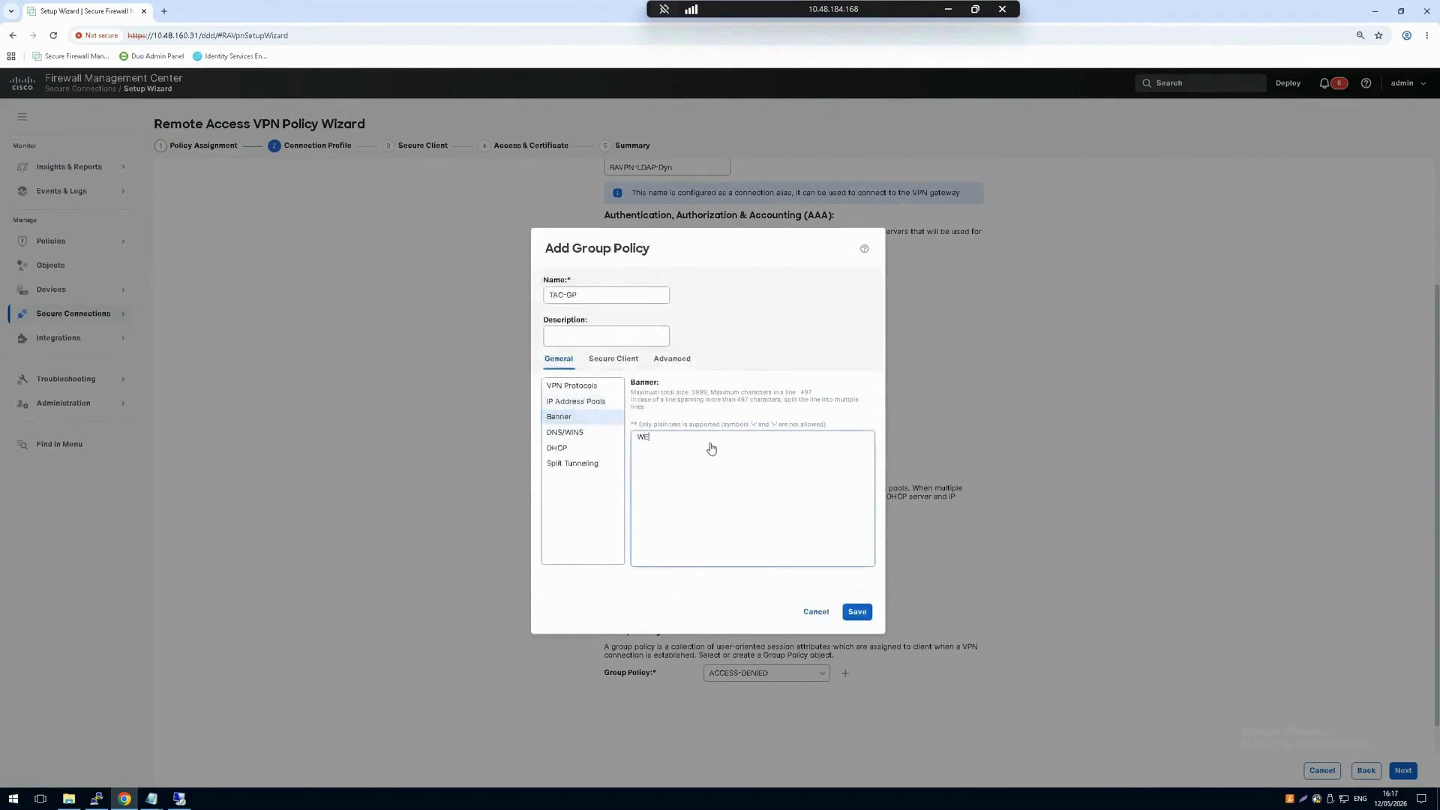
Task: Open the Duo Admin Panel bookmark
Action: [151, 56]
